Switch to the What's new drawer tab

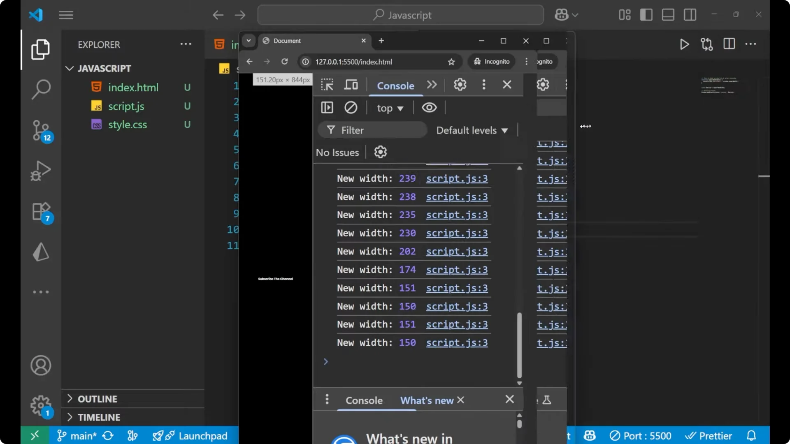[x=427, y=400]
